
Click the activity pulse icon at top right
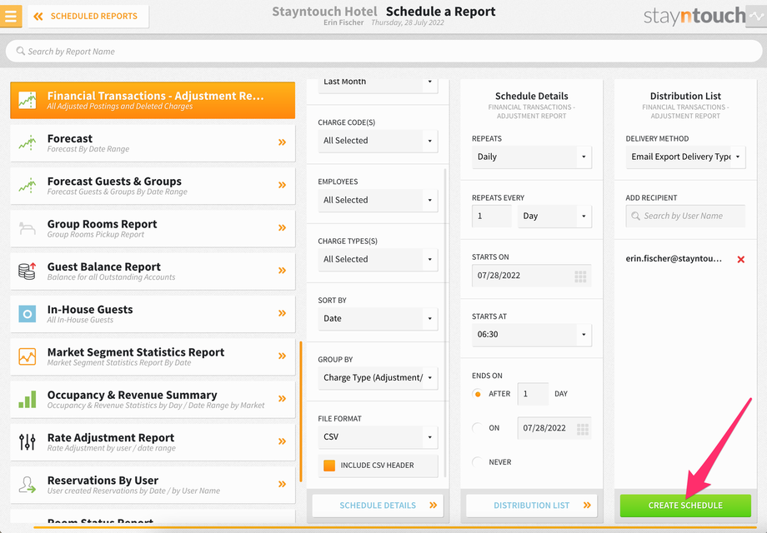click(x=756, y=16)
